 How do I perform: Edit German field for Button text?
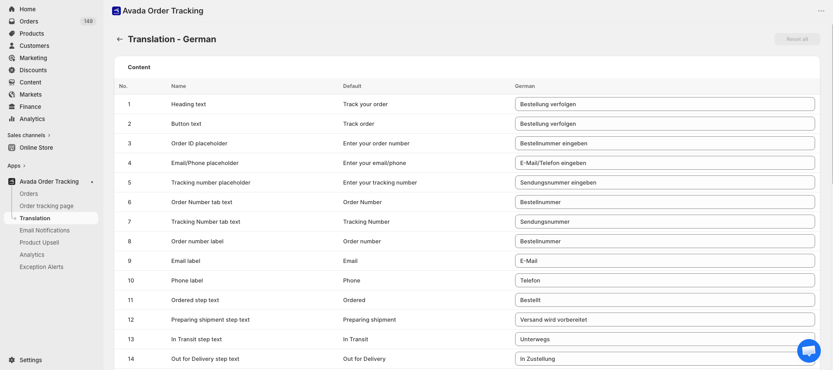click(665, 124)
